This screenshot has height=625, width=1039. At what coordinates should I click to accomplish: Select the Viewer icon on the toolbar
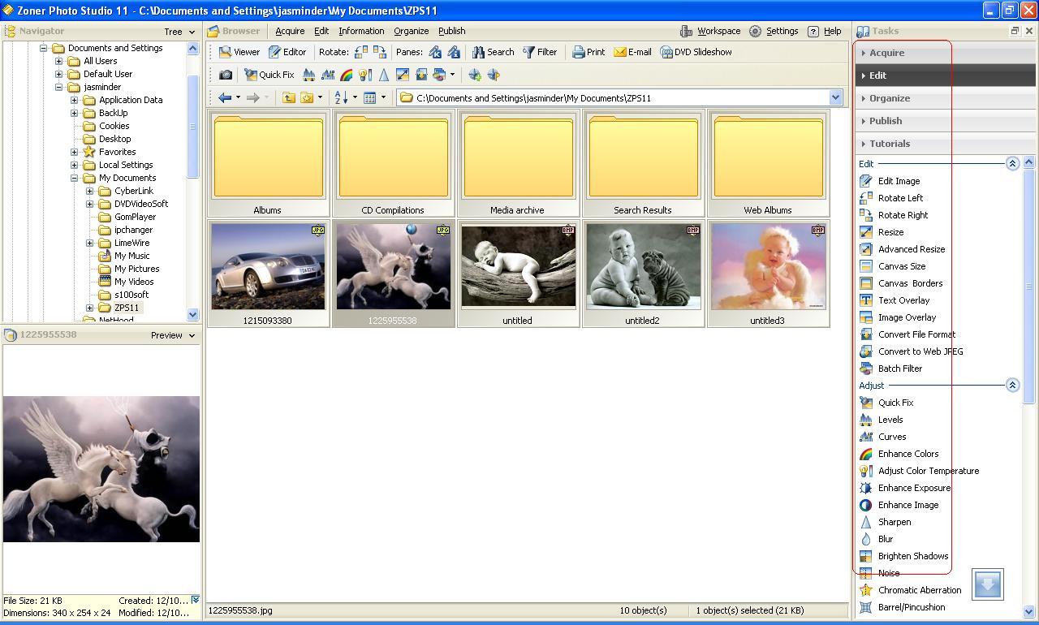coord(239,52)
